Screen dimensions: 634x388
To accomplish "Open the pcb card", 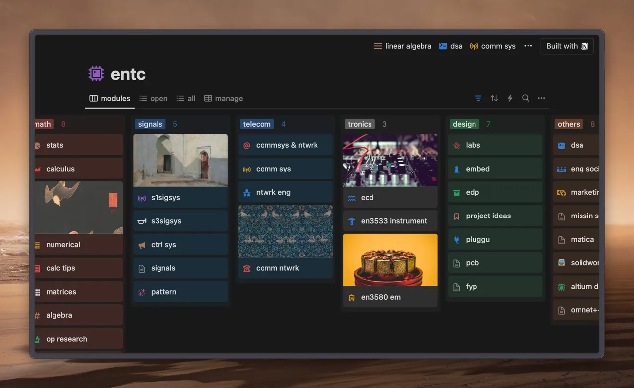I will coord(495,263).
